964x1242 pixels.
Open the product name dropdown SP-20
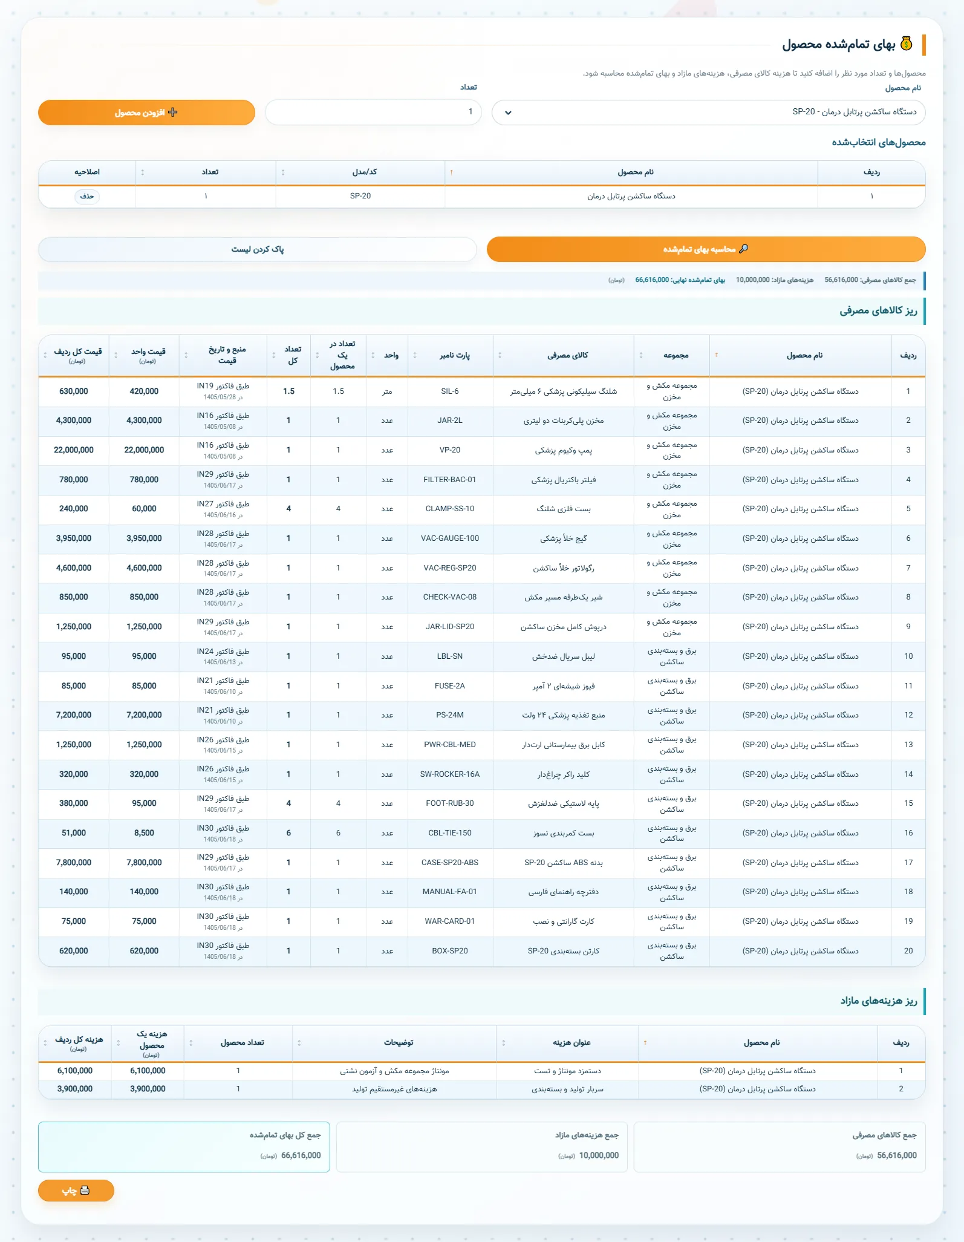(x=708, y=113)
